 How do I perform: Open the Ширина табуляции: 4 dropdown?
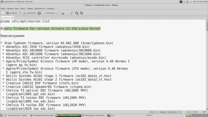170,112
